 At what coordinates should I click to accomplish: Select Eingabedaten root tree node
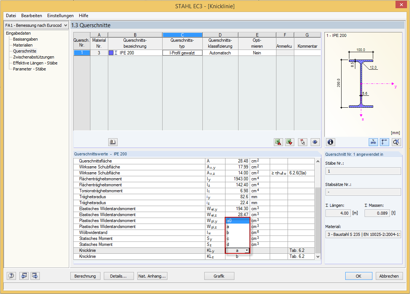coord(18,33)
